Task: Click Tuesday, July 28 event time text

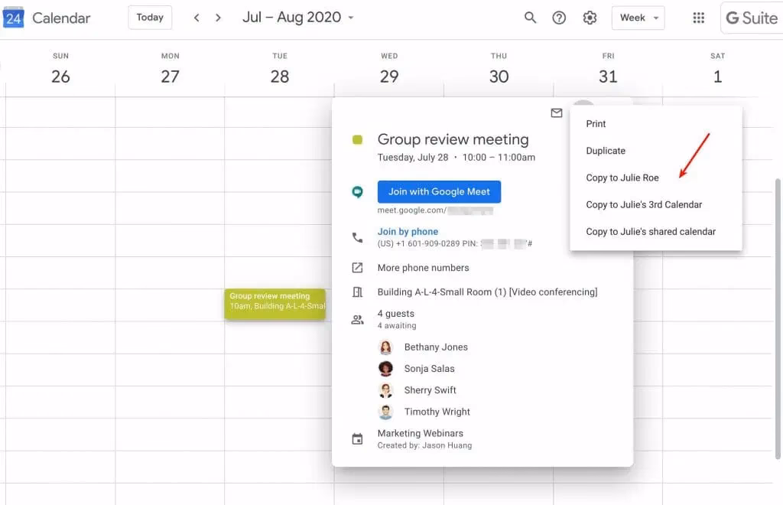Action: coord(456,158)
